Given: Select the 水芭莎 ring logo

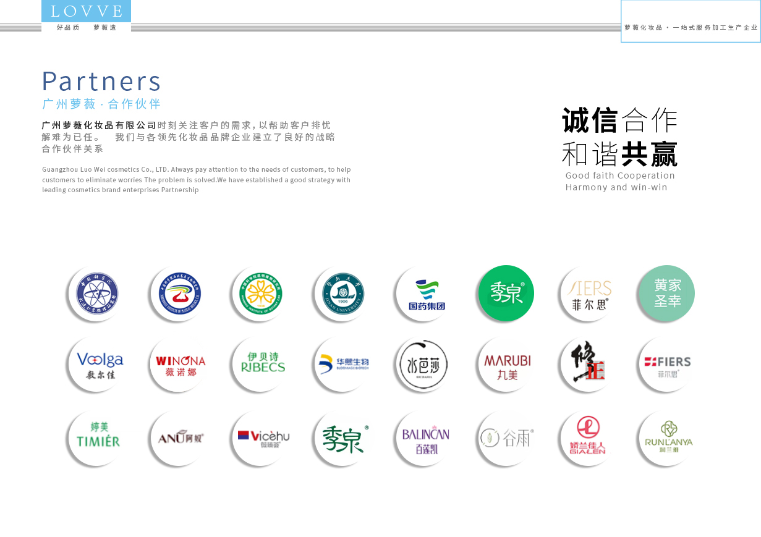Looking at the screenshot, I should tap(424, 365).
